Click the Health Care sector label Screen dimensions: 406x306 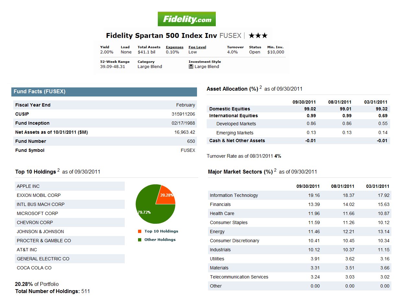222,213
